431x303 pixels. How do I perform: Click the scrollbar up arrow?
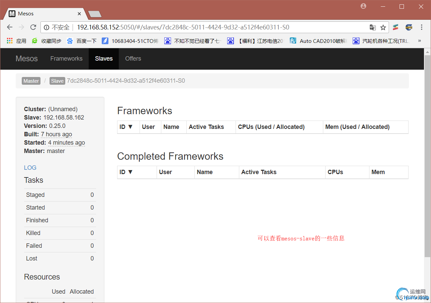[x=427, y=52]
